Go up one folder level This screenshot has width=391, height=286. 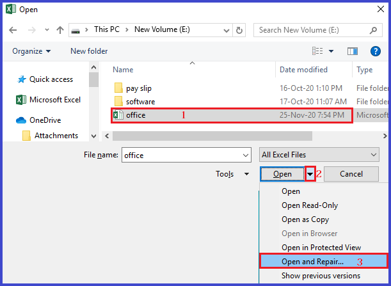coord(60,30)
